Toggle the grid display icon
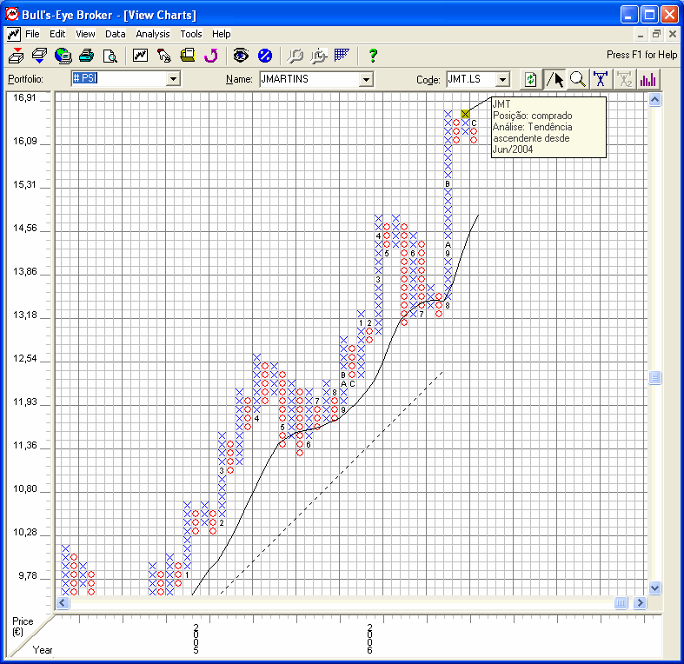The image size is (684, 664). click(x=342, y=56)
